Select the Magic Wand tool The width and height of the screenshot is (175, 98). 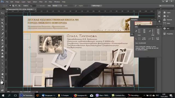click(2, 23)
